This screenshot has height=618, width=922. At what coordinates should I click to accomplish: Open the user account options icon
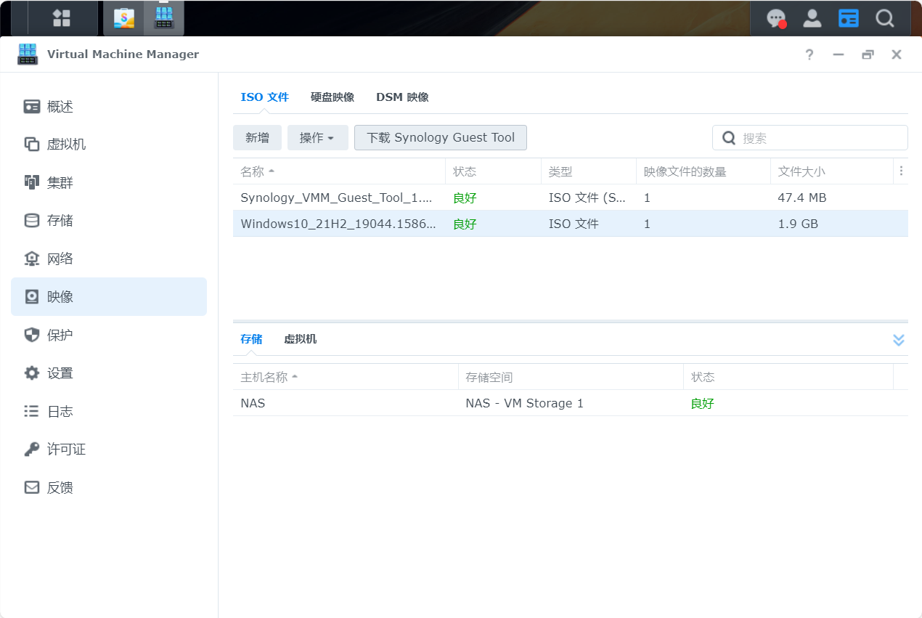[812, 18]
